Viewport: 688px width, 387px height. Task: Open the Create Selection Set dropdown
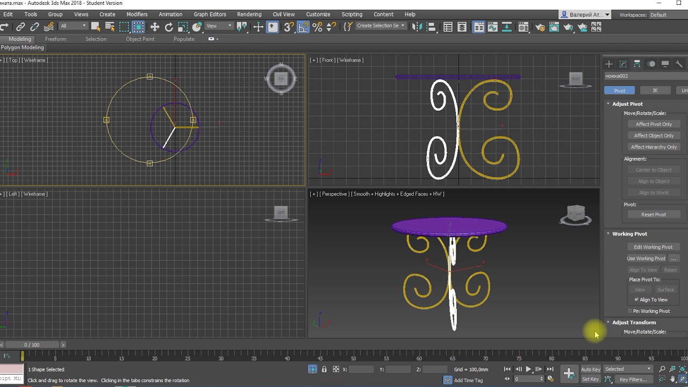click(381, 26)
